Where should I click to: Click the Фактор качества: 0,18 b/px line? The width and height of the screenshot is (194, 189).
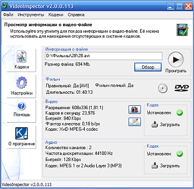pyautogui.click(x=73, y=124)
